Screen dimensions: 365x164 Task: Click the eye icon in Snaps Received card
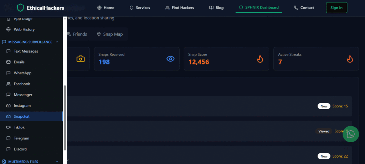coord(170,59)
